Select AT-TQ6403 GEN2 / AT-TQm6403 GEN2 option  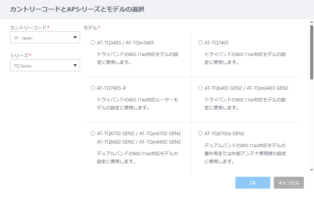(200, 88)
